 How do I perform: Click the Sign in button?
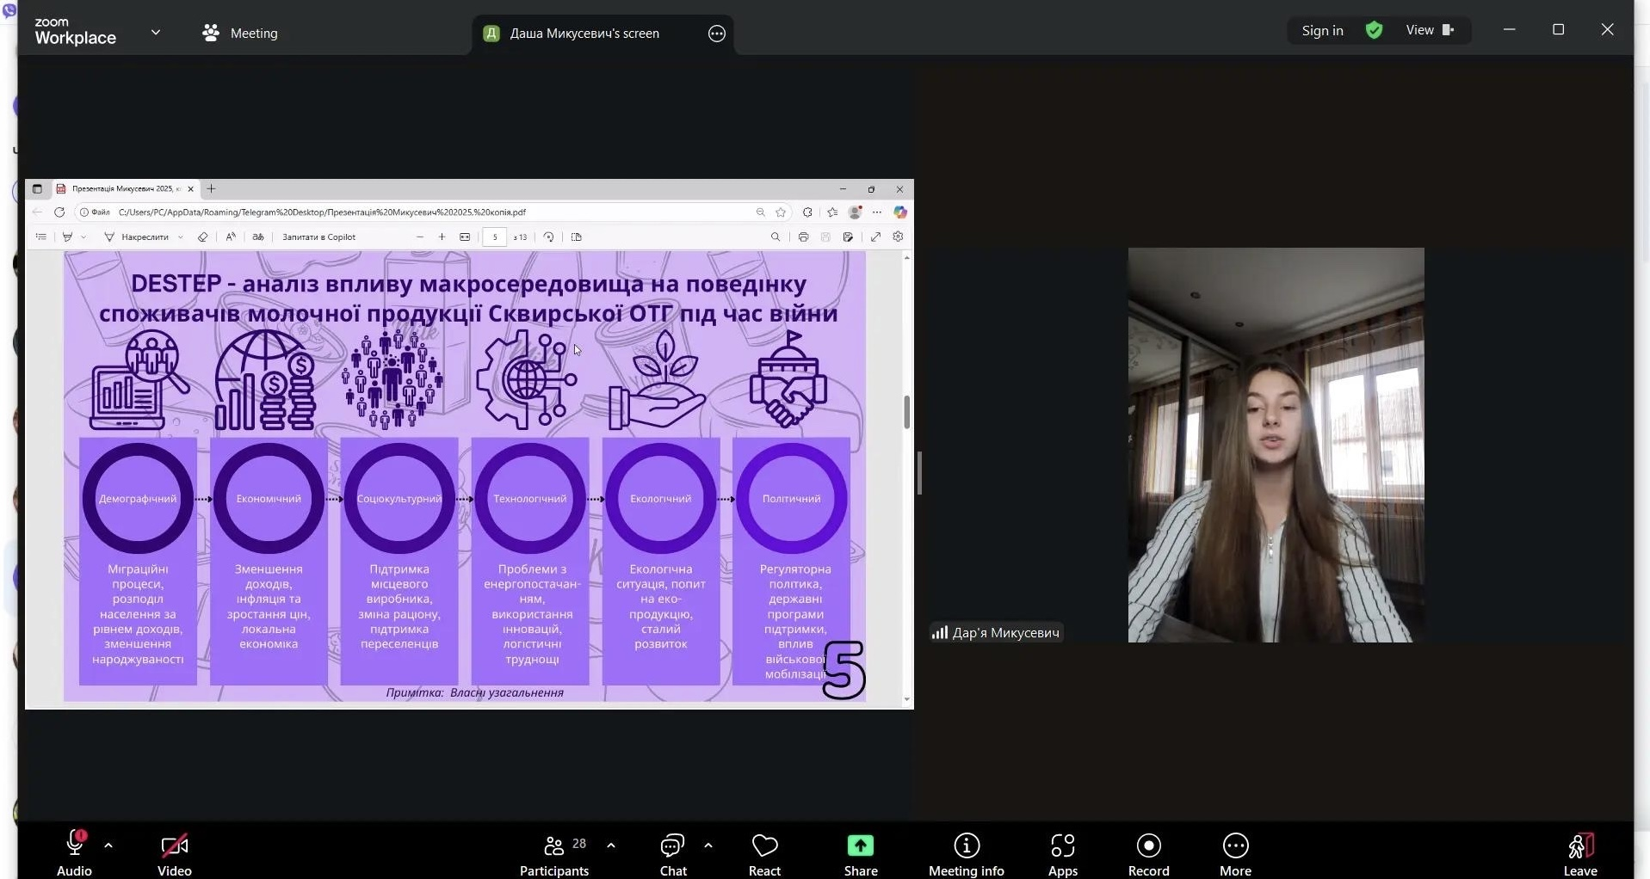(x=1322, y=31)
